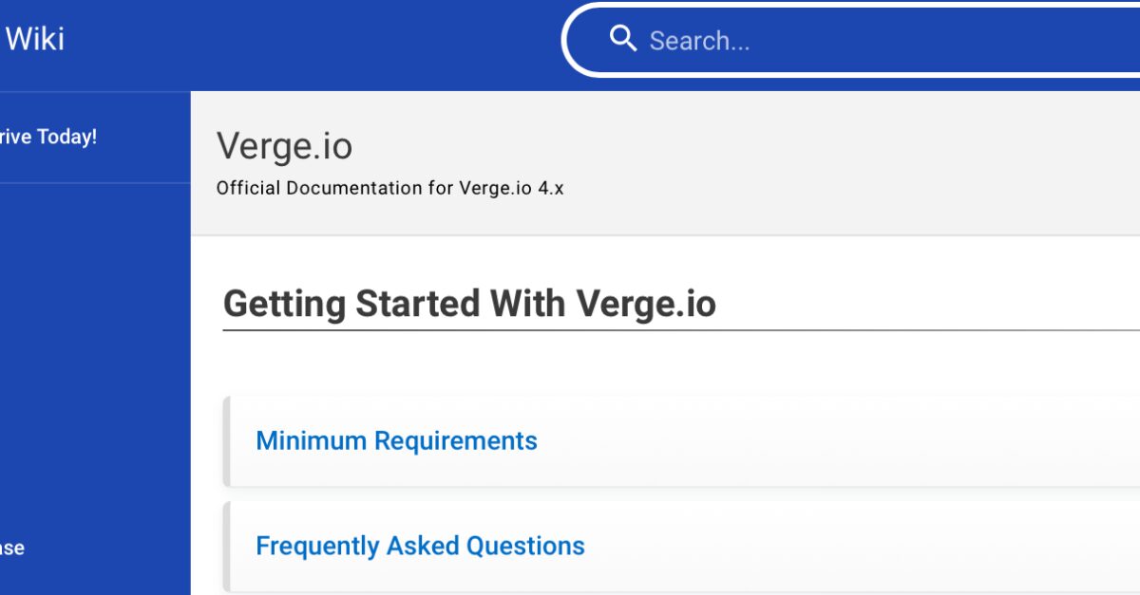Screen dimensions: 1140x595
Task: Click the Verge.io page title
Action: [285, 146]
